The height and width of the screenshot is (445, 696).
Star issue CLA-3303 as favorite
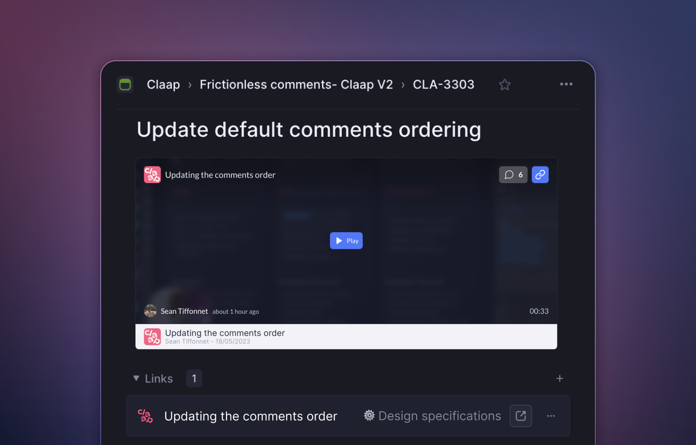(504, 84)
